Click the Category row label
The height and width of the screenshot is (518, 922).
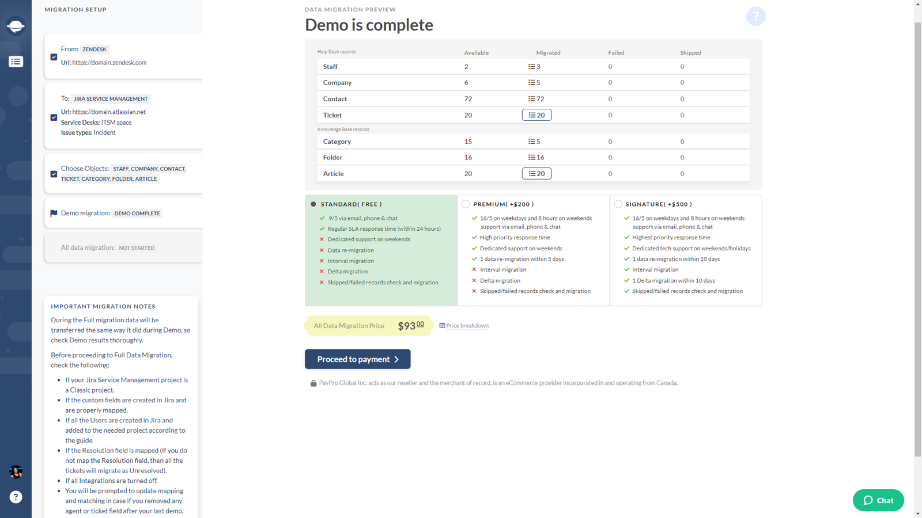pyautogui.click(x=337, y=142)
